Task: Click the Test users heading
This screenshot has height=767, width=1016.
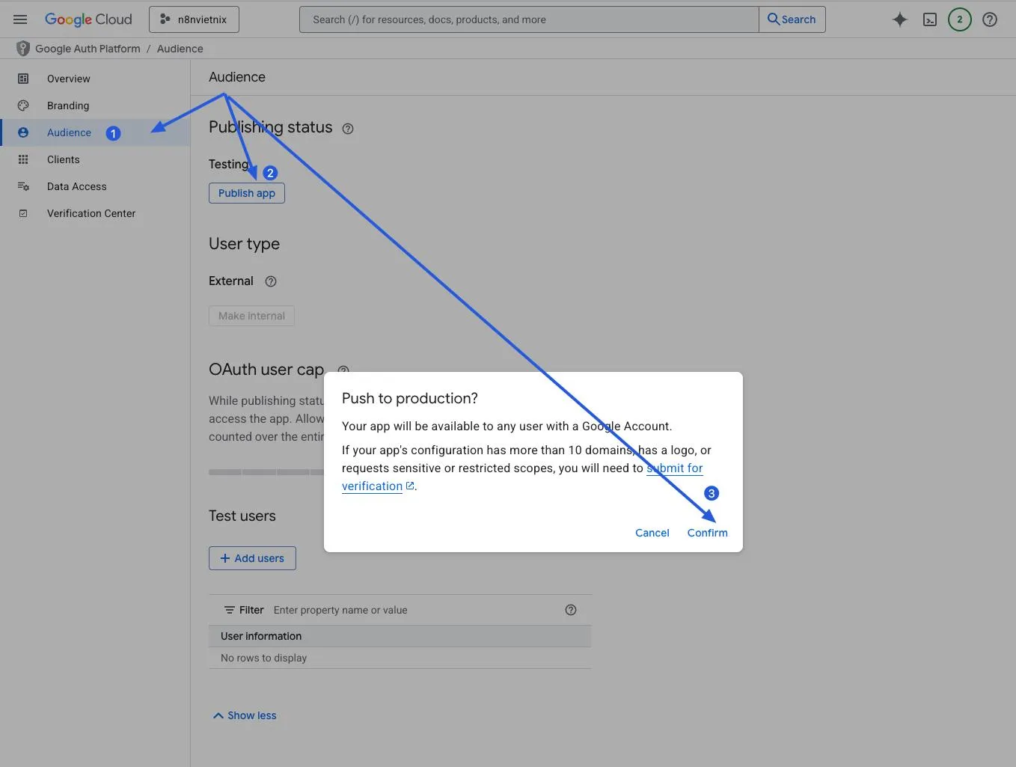Action: click(x=242, y=516)
